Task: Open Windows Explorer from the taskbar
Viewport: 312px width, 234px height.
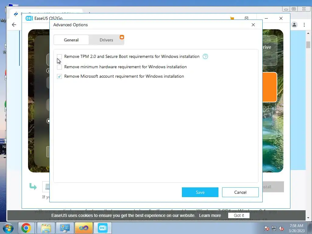Action: pos(46,228)
